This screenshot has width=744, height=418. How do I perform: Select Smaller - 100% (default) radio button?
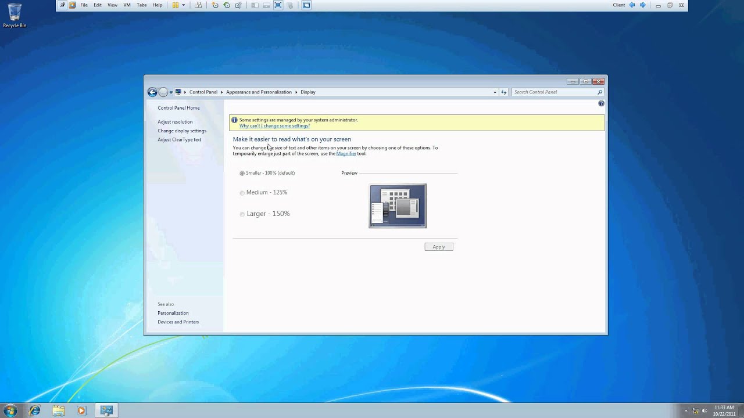242,173
